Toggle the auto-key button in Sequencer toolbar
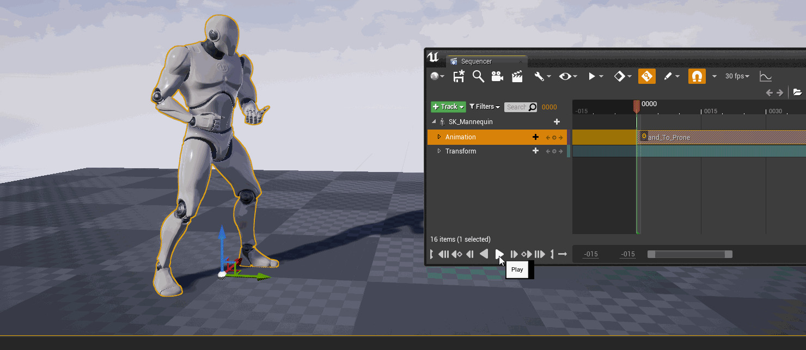This screenshot has height=350, width=806. click(646, 76)
